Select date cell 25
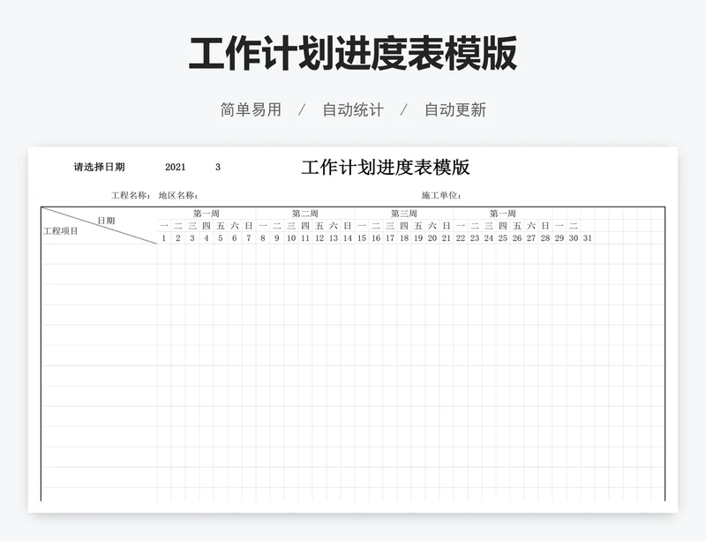 click(x=503, y=238)
